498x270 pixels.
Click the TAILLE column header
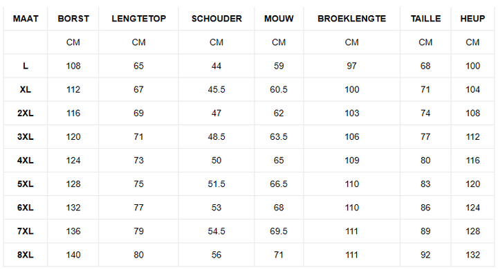tap(425, 19)
